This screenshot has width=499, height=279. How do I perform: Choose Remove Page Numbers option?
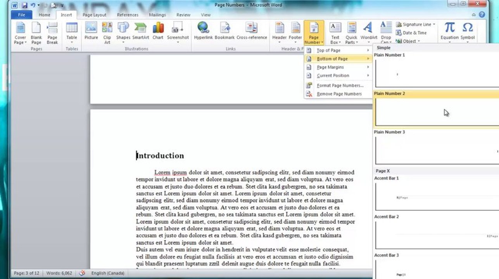coord(338,94)
